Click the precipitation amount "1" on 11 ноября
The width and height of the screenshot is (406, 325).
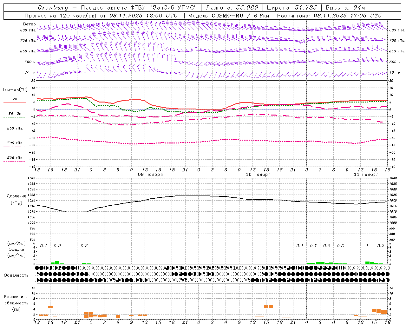pyautogui.click(x=367, y=246)
